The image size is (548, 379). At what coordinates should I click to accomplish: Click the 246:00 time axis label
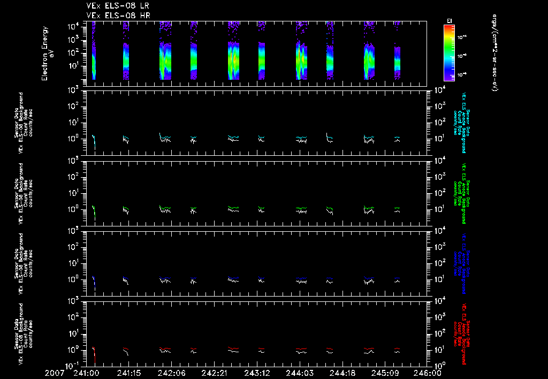click(x=427, y=373)
